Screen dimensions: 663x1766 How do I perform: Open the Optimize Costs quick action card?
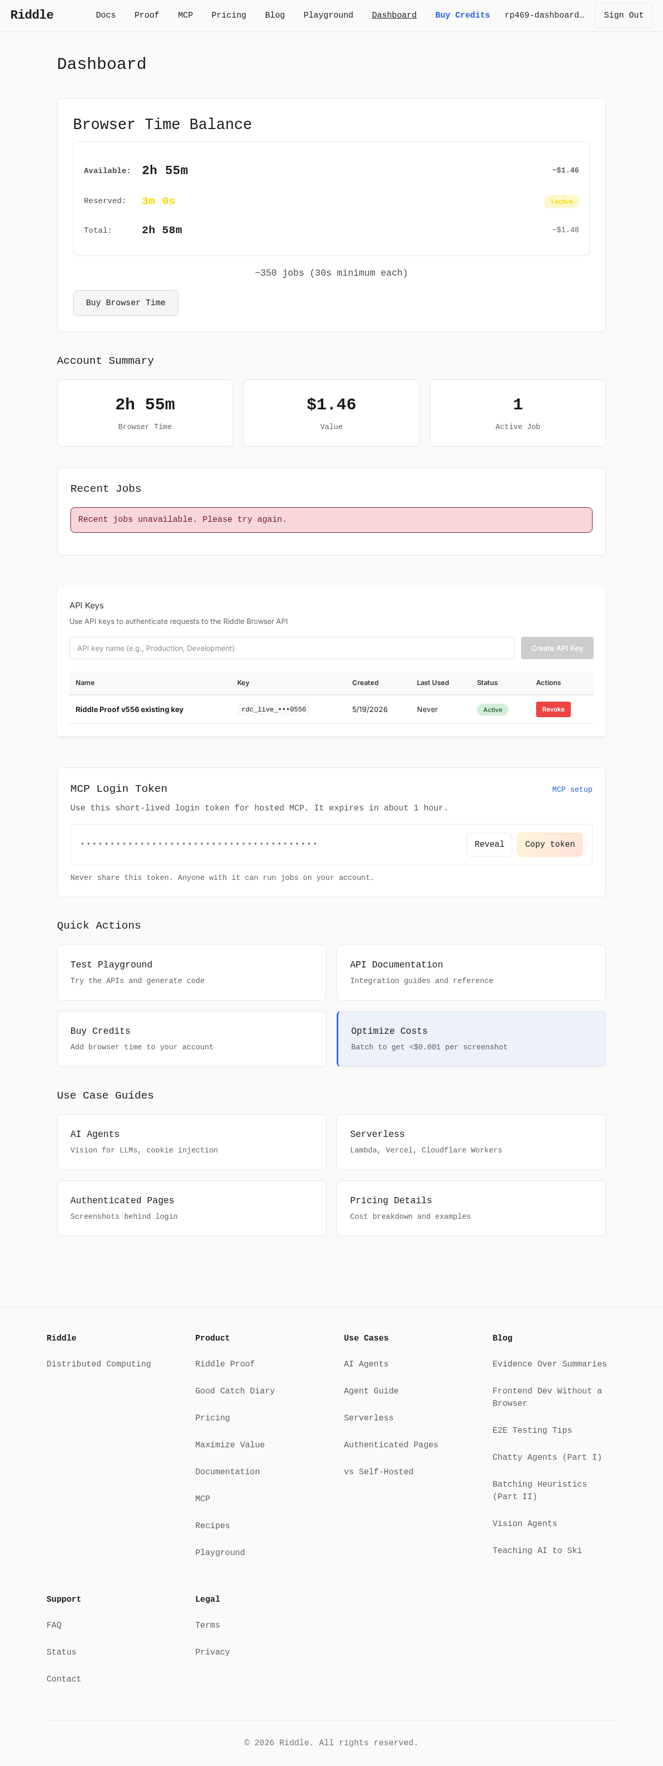coord(471,1039)
